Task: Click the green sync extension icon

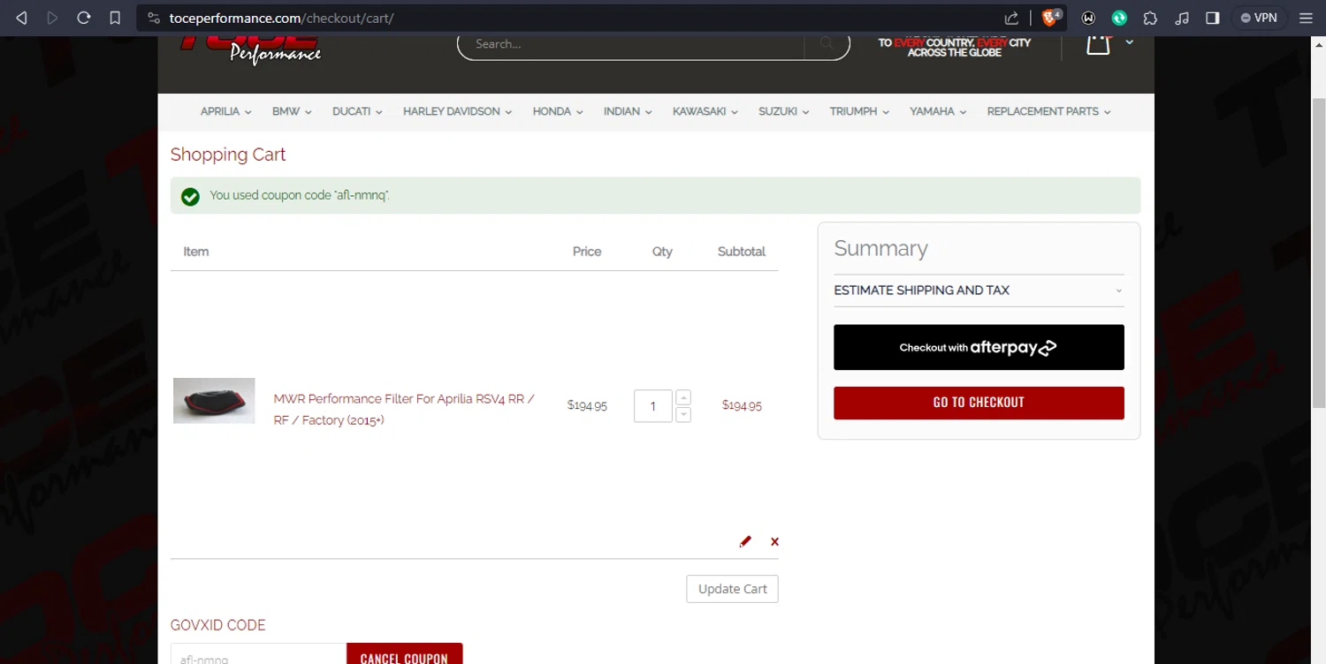Action: pos(1119,18)
